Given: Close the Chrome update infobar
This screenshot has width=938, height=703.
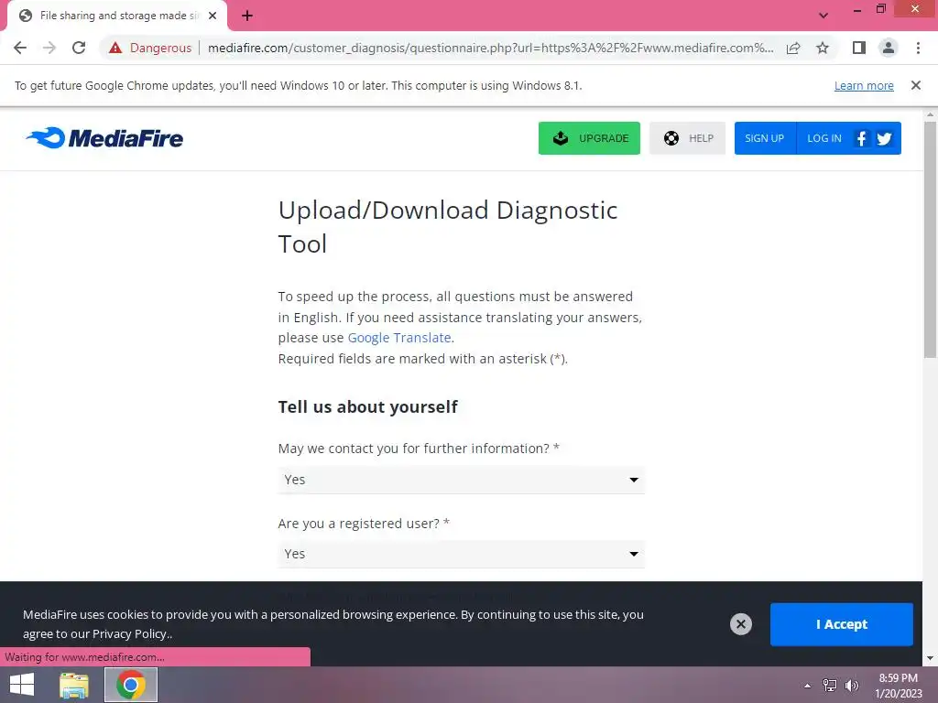Looking at the screenshot, I should tap(916, 85).
